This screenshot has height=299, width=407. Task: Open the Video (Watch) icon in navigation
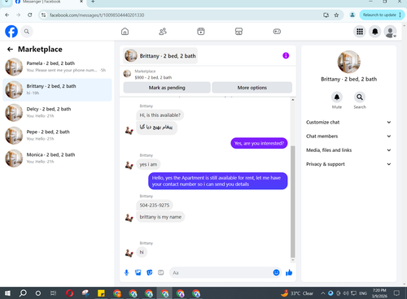(x=201, y=32)
